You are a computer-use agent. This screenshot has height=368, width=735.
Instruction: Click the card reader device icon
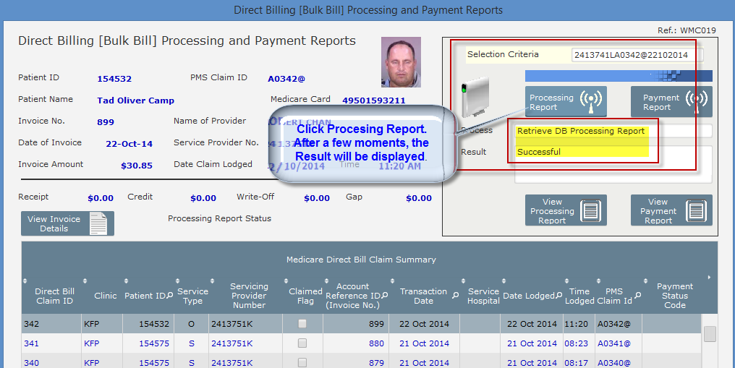point(475,97)
